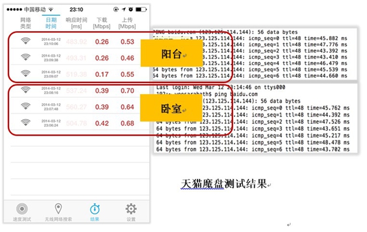The height and width of the screenshot is (232, 367).
Task: Tap the alarm clock status icon
Action: click(131, 9)
